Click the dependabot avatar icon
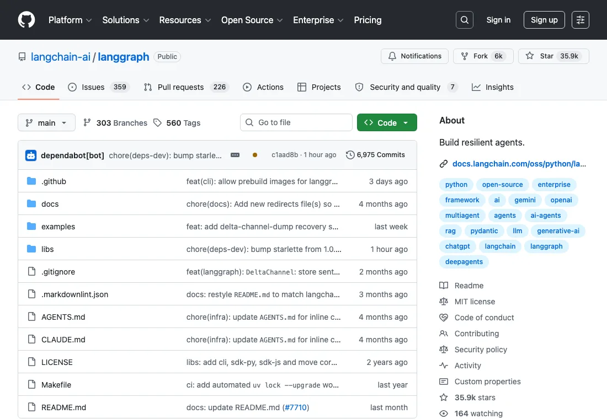 (31, 155)
